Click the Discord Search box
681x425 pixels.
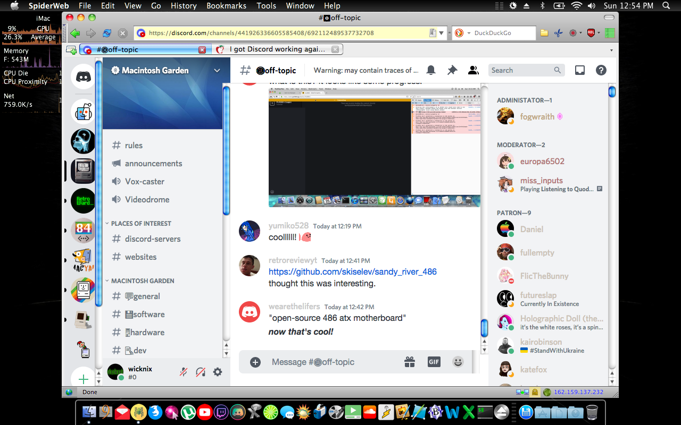(526, 70)
